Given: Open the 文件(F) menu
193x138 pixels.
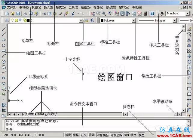Looking at the screenshot, I should (x=12, y=8).
